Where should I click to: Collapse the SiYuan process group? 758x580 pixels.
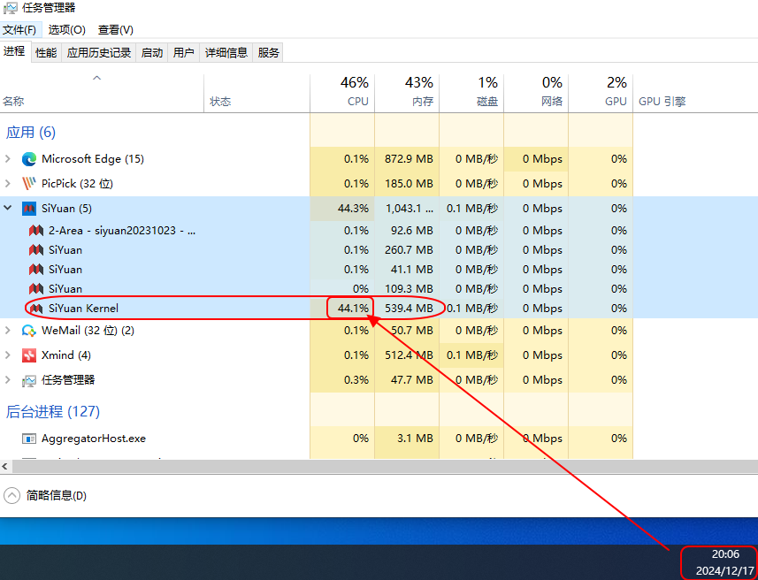tap(8, 209)
